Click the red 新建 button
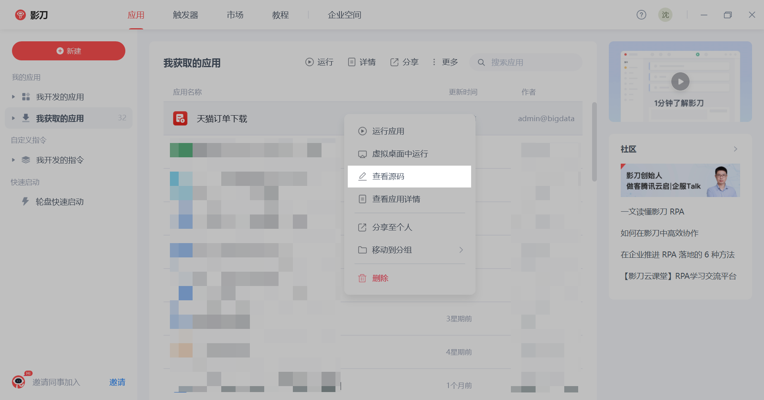Image resolution: width=764 pixels, height=400 pixels. 68,51
